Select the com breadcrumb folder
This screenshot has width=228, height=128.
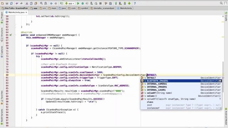click(72, 8)
